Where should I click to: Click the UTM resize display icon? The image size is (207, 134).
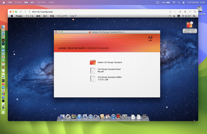175,12
